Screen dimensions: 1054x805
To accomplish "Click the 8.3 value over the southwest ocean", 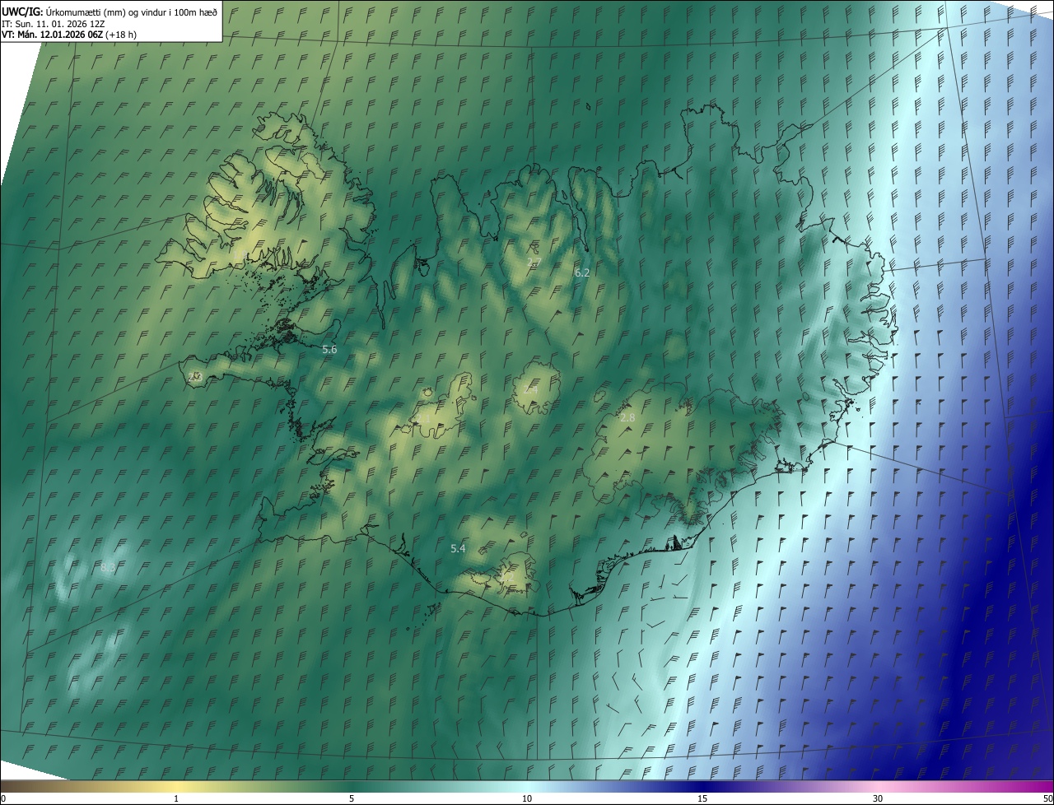I will tap(107, 567).
